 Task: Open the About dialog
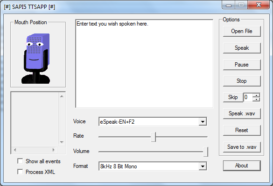(242, 166)
